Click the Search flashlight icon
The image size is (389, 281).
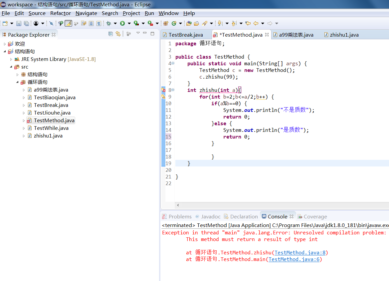[x=205, y=23]
